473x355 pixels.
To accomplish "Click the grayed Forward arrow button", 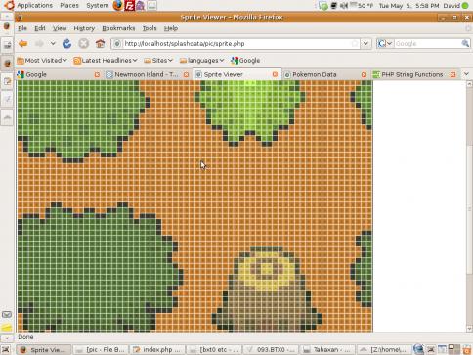I will point(39,43).
